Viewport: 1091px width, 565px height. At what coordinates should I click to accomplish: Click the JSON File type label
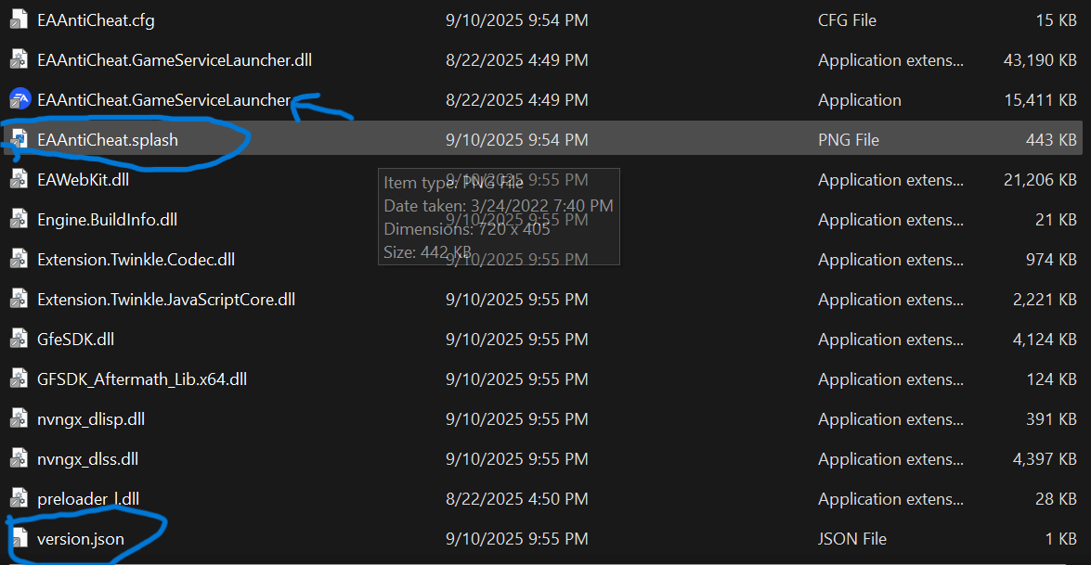tap(852, 538)
